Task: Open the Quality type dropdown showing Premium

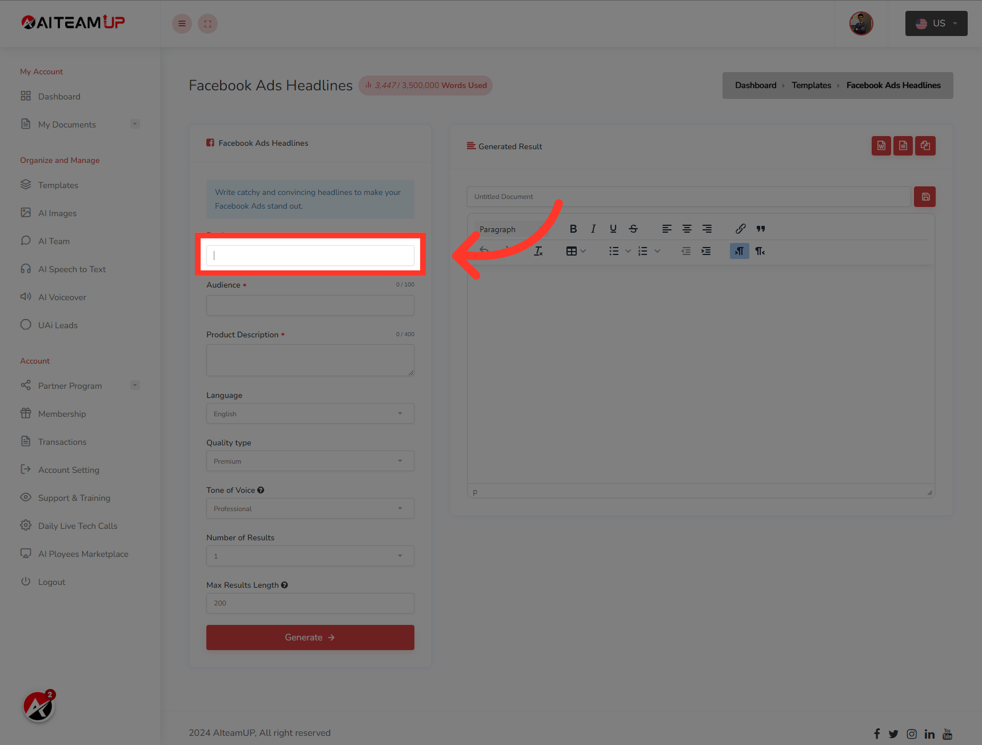Action: pos(310,461)
